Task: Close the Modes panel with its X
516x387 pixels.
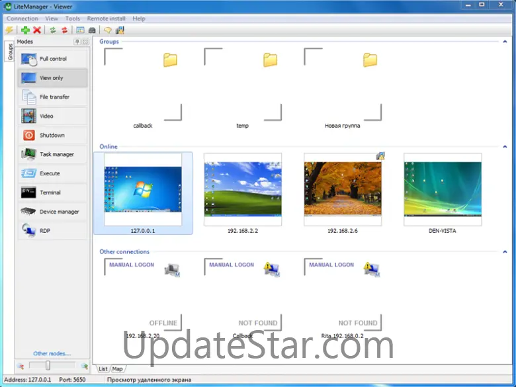Action: (85, 42)
